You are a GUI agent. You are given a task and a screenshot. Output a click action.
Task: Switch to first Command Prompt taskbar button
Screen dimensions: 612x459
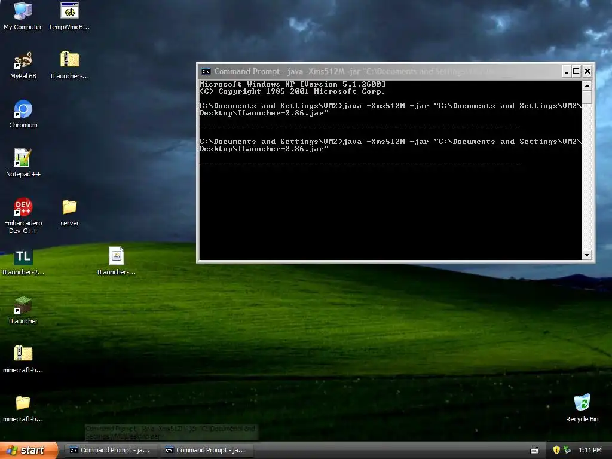110,450
